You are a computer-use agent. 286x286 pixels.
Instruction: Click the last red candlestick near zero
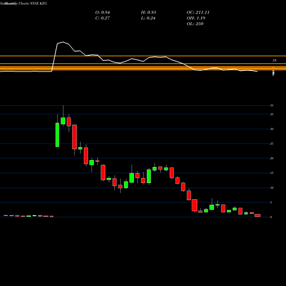click(x=257, y=215)
